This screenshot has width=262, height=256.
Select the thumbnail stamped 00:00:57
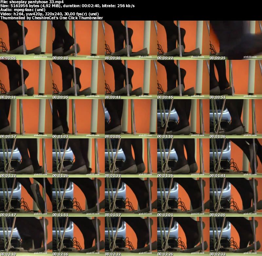26,119
